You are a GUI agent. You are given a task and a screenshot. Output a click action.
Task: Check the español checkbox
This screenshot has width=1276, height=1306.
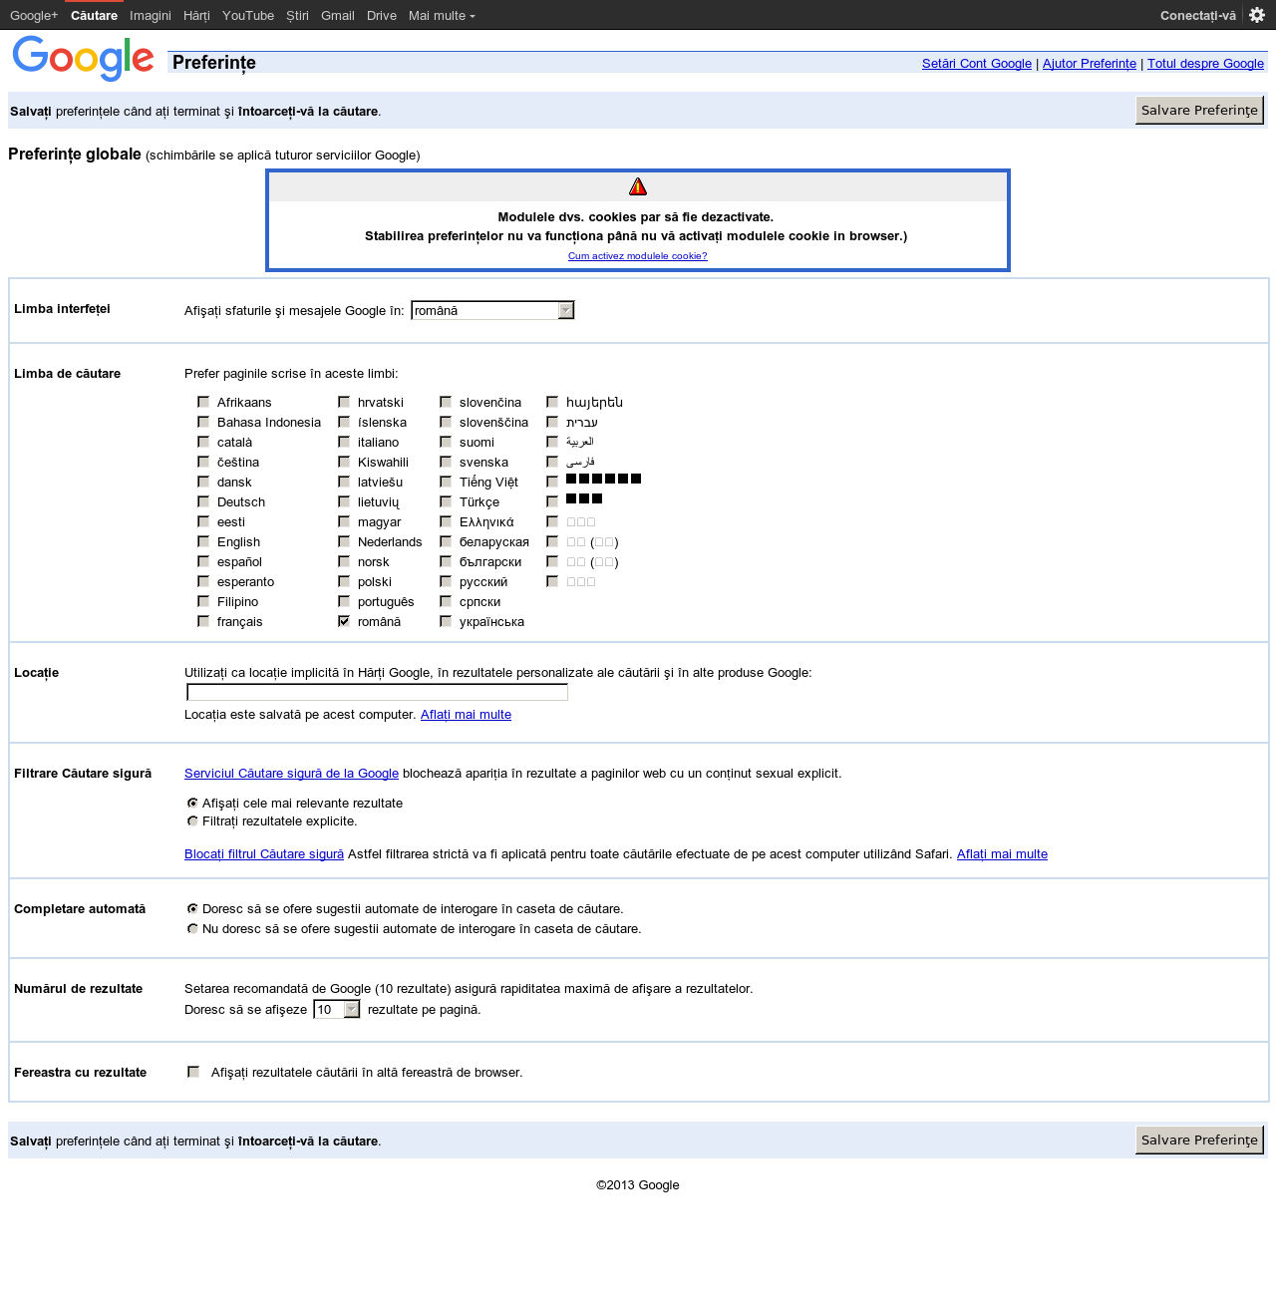pyautogui.click(x=203, y=561)
